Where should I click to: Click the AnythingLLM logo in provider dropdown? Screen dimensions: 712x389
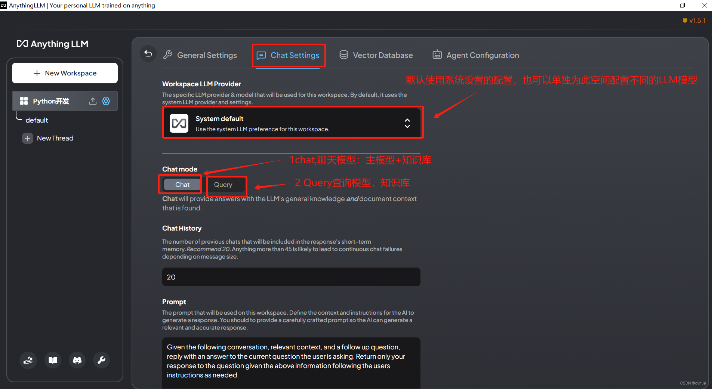[x=179, y=123]
